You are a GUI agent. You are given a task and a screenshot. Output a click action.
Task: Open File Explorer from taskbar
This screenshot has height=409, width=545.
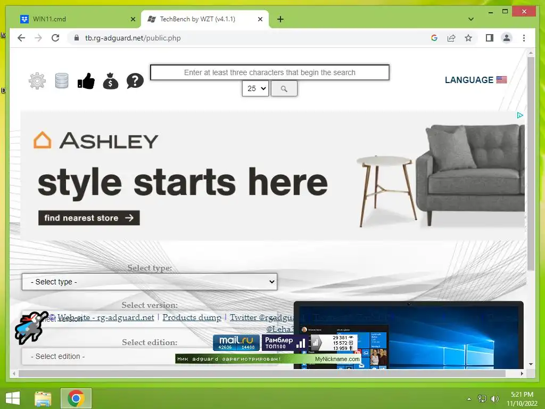(43, 398)
